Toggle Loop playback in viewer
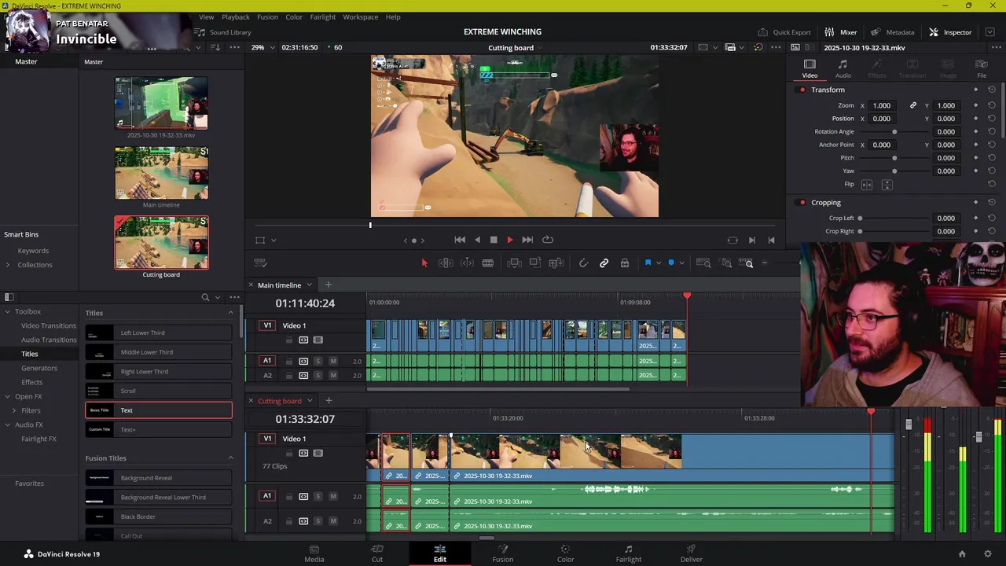 coord(548,240)
